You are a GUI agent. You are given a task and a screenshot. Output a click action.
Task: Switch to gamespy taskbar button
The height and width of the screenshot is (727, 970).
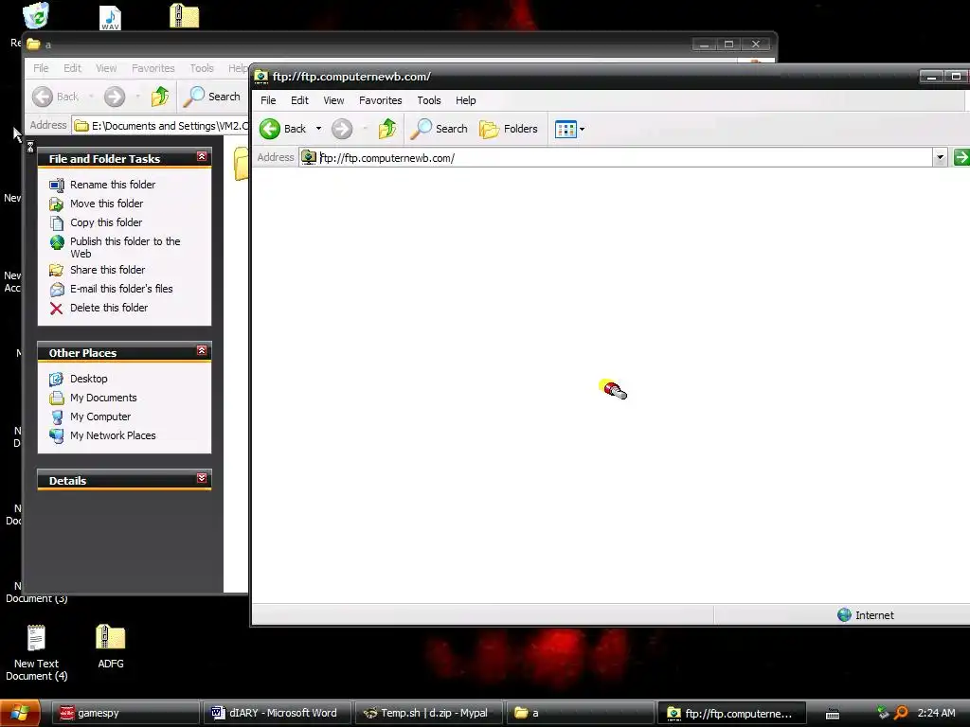coord(125,713)
